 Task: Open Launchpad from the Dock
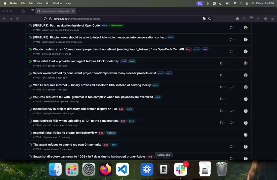tap(72, 169)
